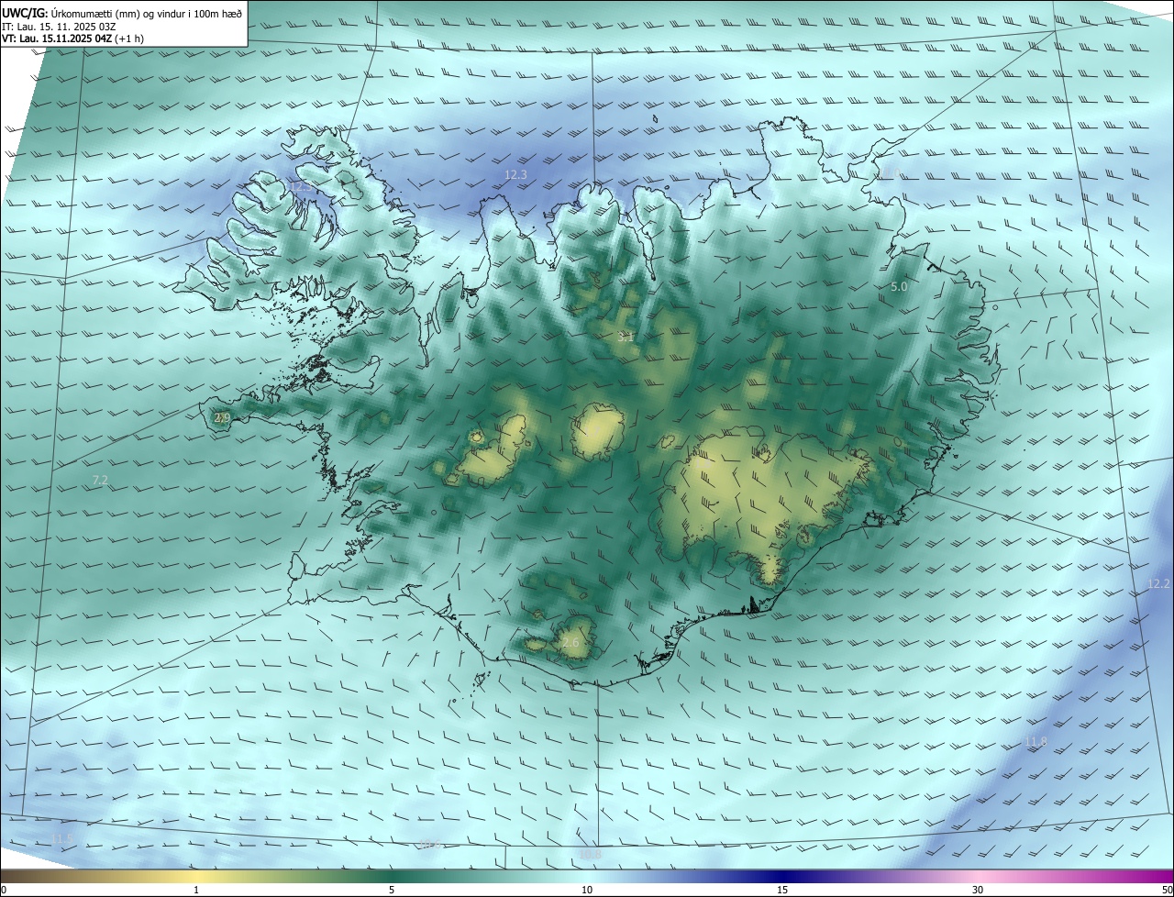The height and width of the screenshot is (897, 1174).
Task: Click the colorbar tick label 5
Action: [392, 890]
